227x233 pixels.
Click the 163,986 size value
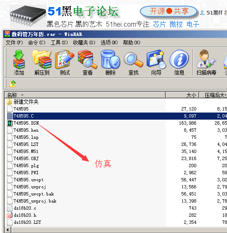[188, 123]
